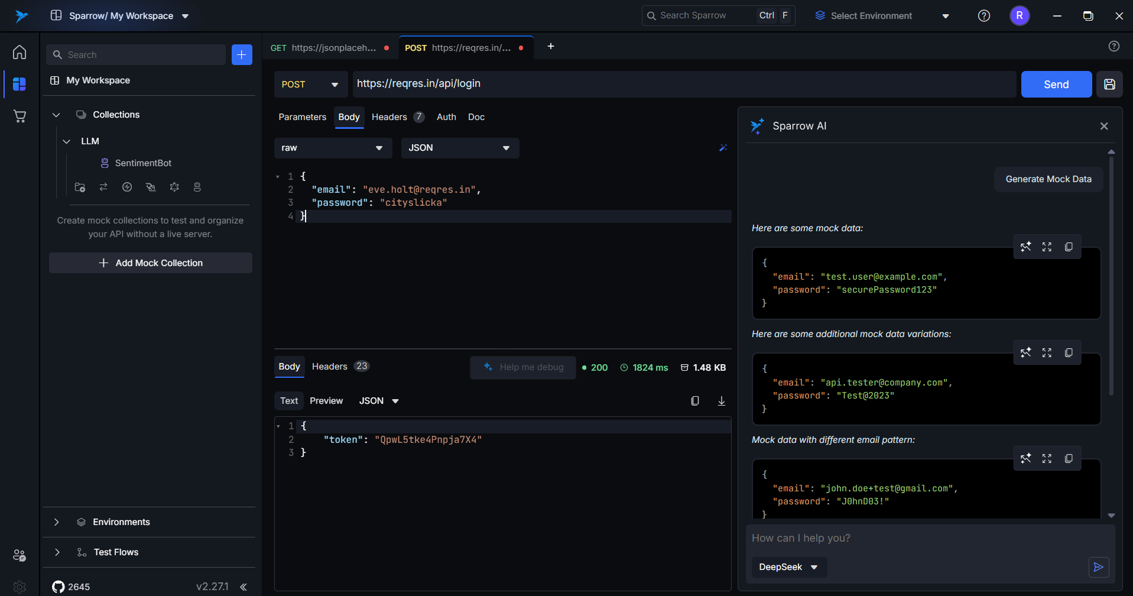Open the DeepSeek model dropdown

[x=789, y=567]
